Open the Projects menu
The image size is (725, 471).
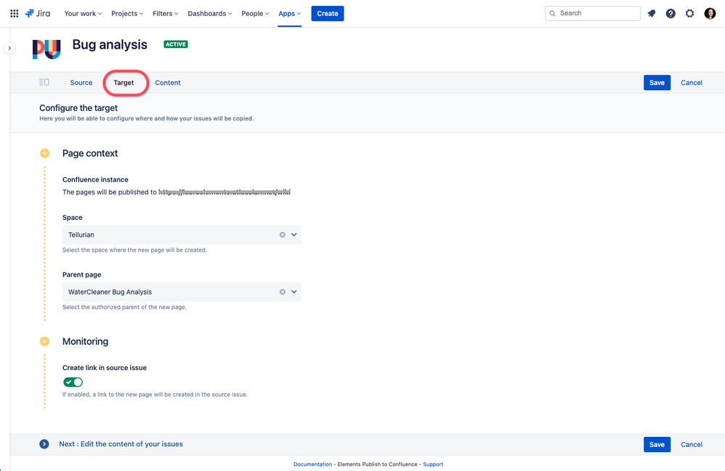click(126, 13)
